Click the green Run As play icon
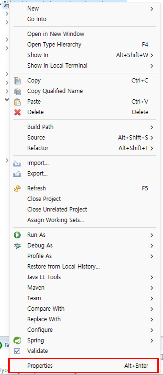163x375 pixels. click(17, 235)
